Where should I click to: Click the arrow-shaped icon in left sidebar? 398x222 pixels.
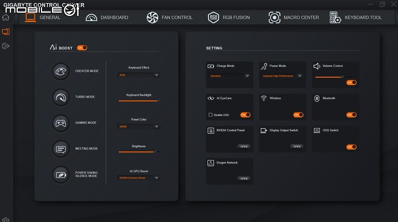6,46
